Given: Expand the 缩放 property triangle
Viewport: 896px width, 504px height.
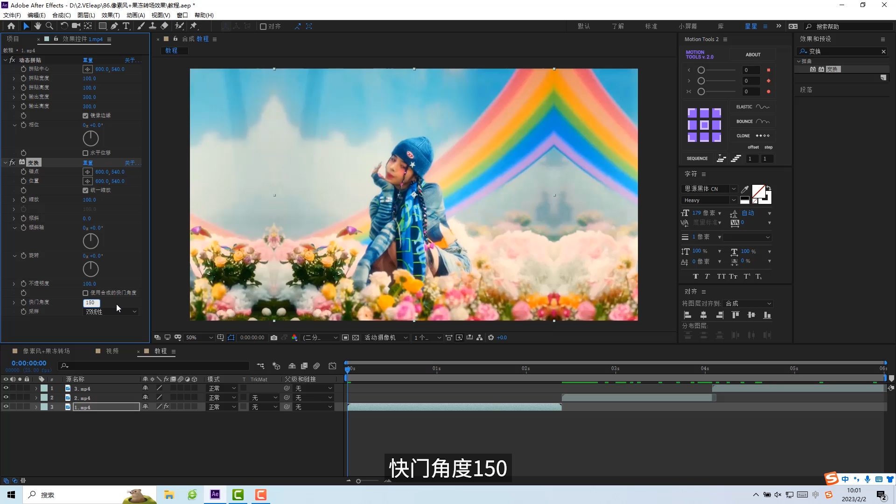Looking at the screenshot, I should click(14, 200).
